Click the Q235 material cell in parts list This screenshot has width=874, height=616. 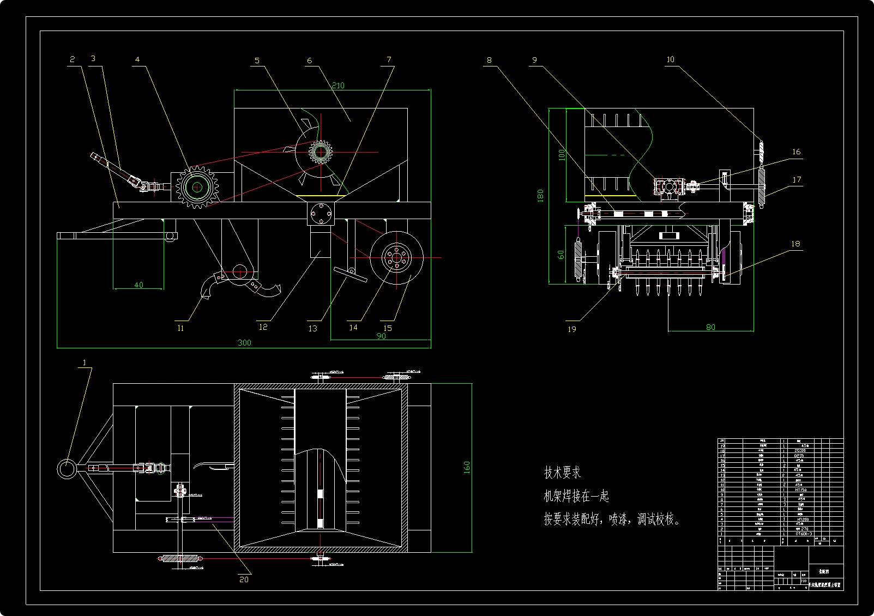[801, 456]
